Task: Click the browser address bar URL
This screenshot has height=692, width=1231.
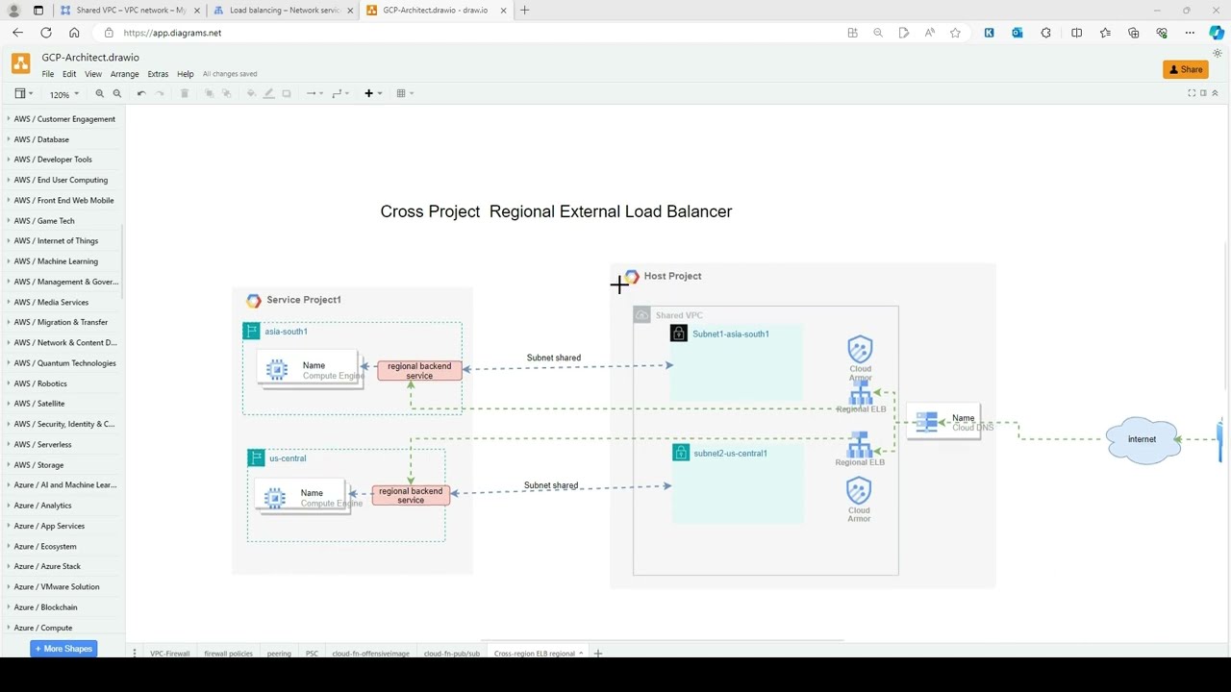Action: click(172, 33)
